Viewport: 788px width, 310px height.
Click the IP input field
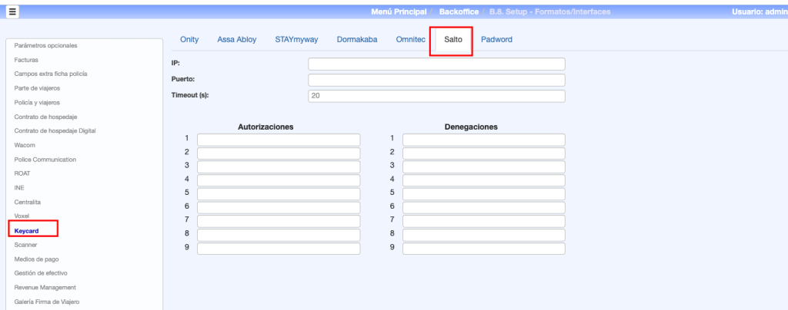[436, 64]
